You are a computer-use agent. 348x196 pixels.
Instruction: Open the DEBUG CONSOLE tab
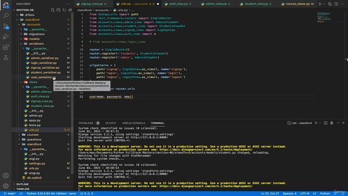133,123
